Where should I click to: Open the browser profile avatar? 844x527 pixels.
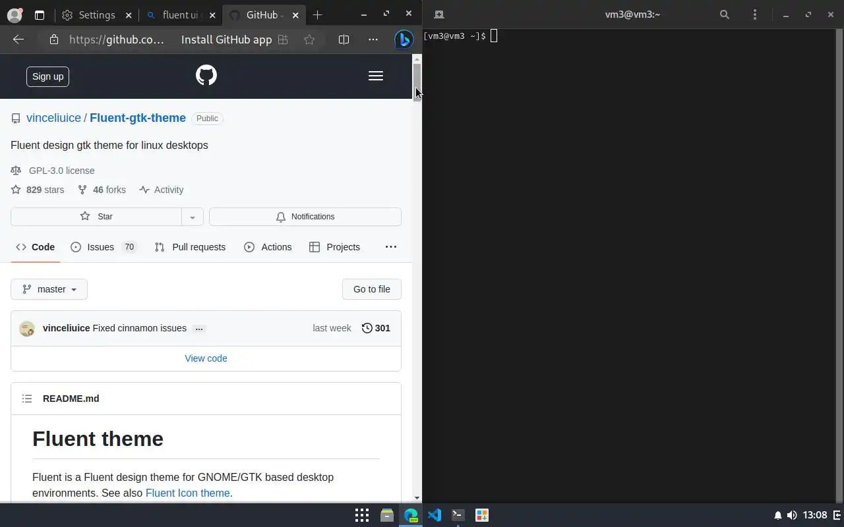coord(14,14)
